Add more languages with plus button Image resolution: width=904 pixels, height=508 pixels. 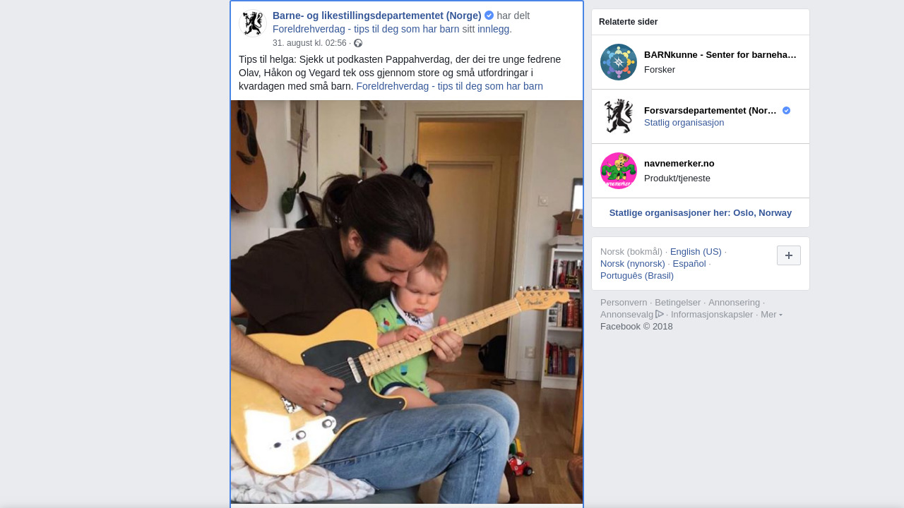pos(789,255)
